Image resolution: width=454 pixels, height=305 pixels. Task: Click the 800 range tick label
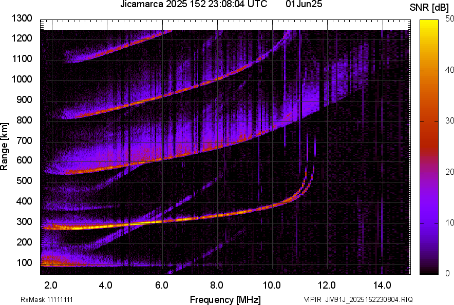point(24,120)
